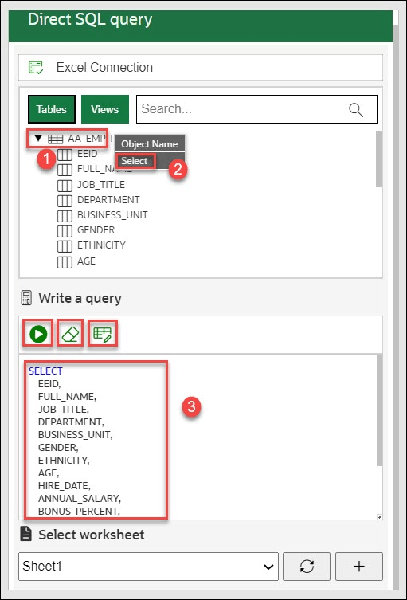The height and width of the screenshot is (600, 407).
Task: Collapse the AA_EMP table tree arrow
Action: (x=38, y=139)
